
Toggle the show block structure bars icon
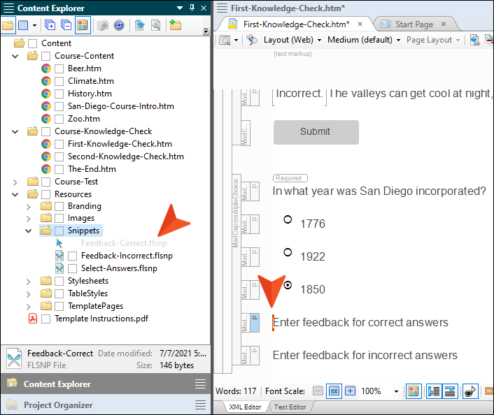(434, 391)
